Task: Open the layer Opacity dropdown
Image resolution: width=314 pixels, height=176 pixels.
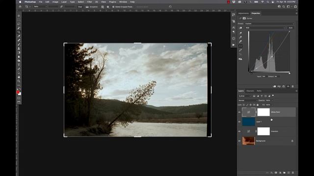Action: (x=272, y=100)
